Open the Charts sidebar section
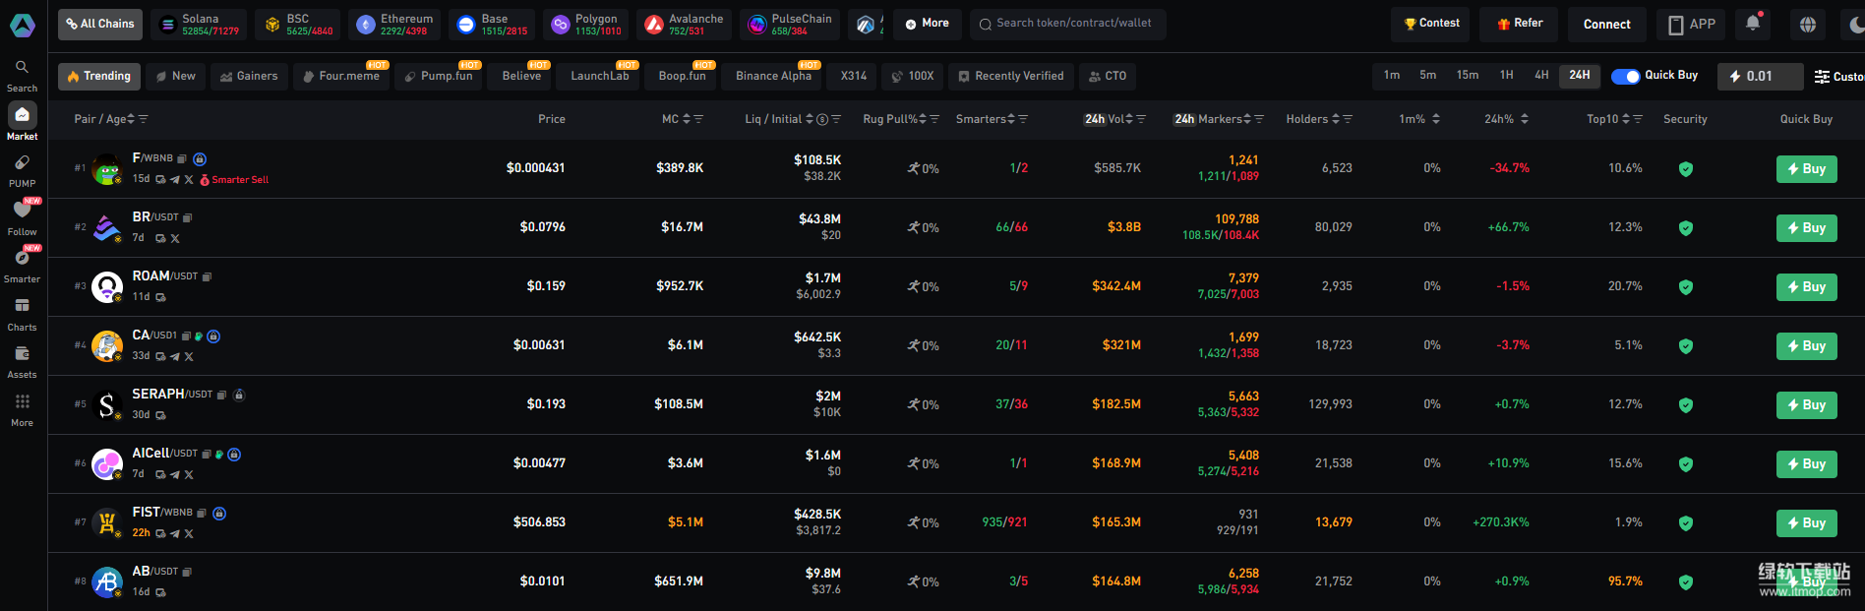This screenshot has height=611, width=1865. click(x=22, y=313)
